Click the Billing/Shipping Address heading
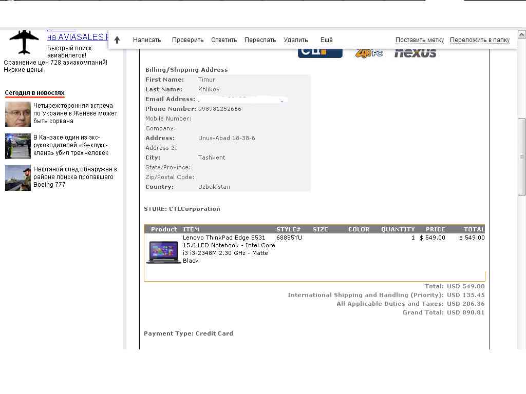This screenshot has width=526, height=394. (x=186, y=70)
